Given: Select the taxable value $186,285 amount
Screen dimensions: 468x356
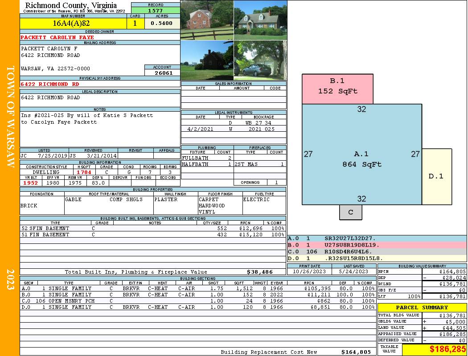Looking at the screenshot, I should pos(434,349).
